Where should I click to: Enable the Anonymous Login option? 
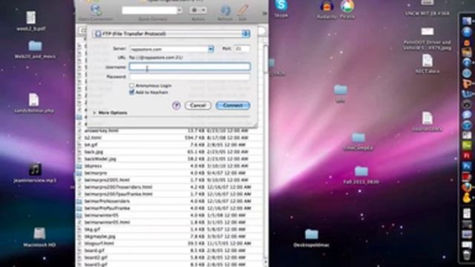coord(131,86)
